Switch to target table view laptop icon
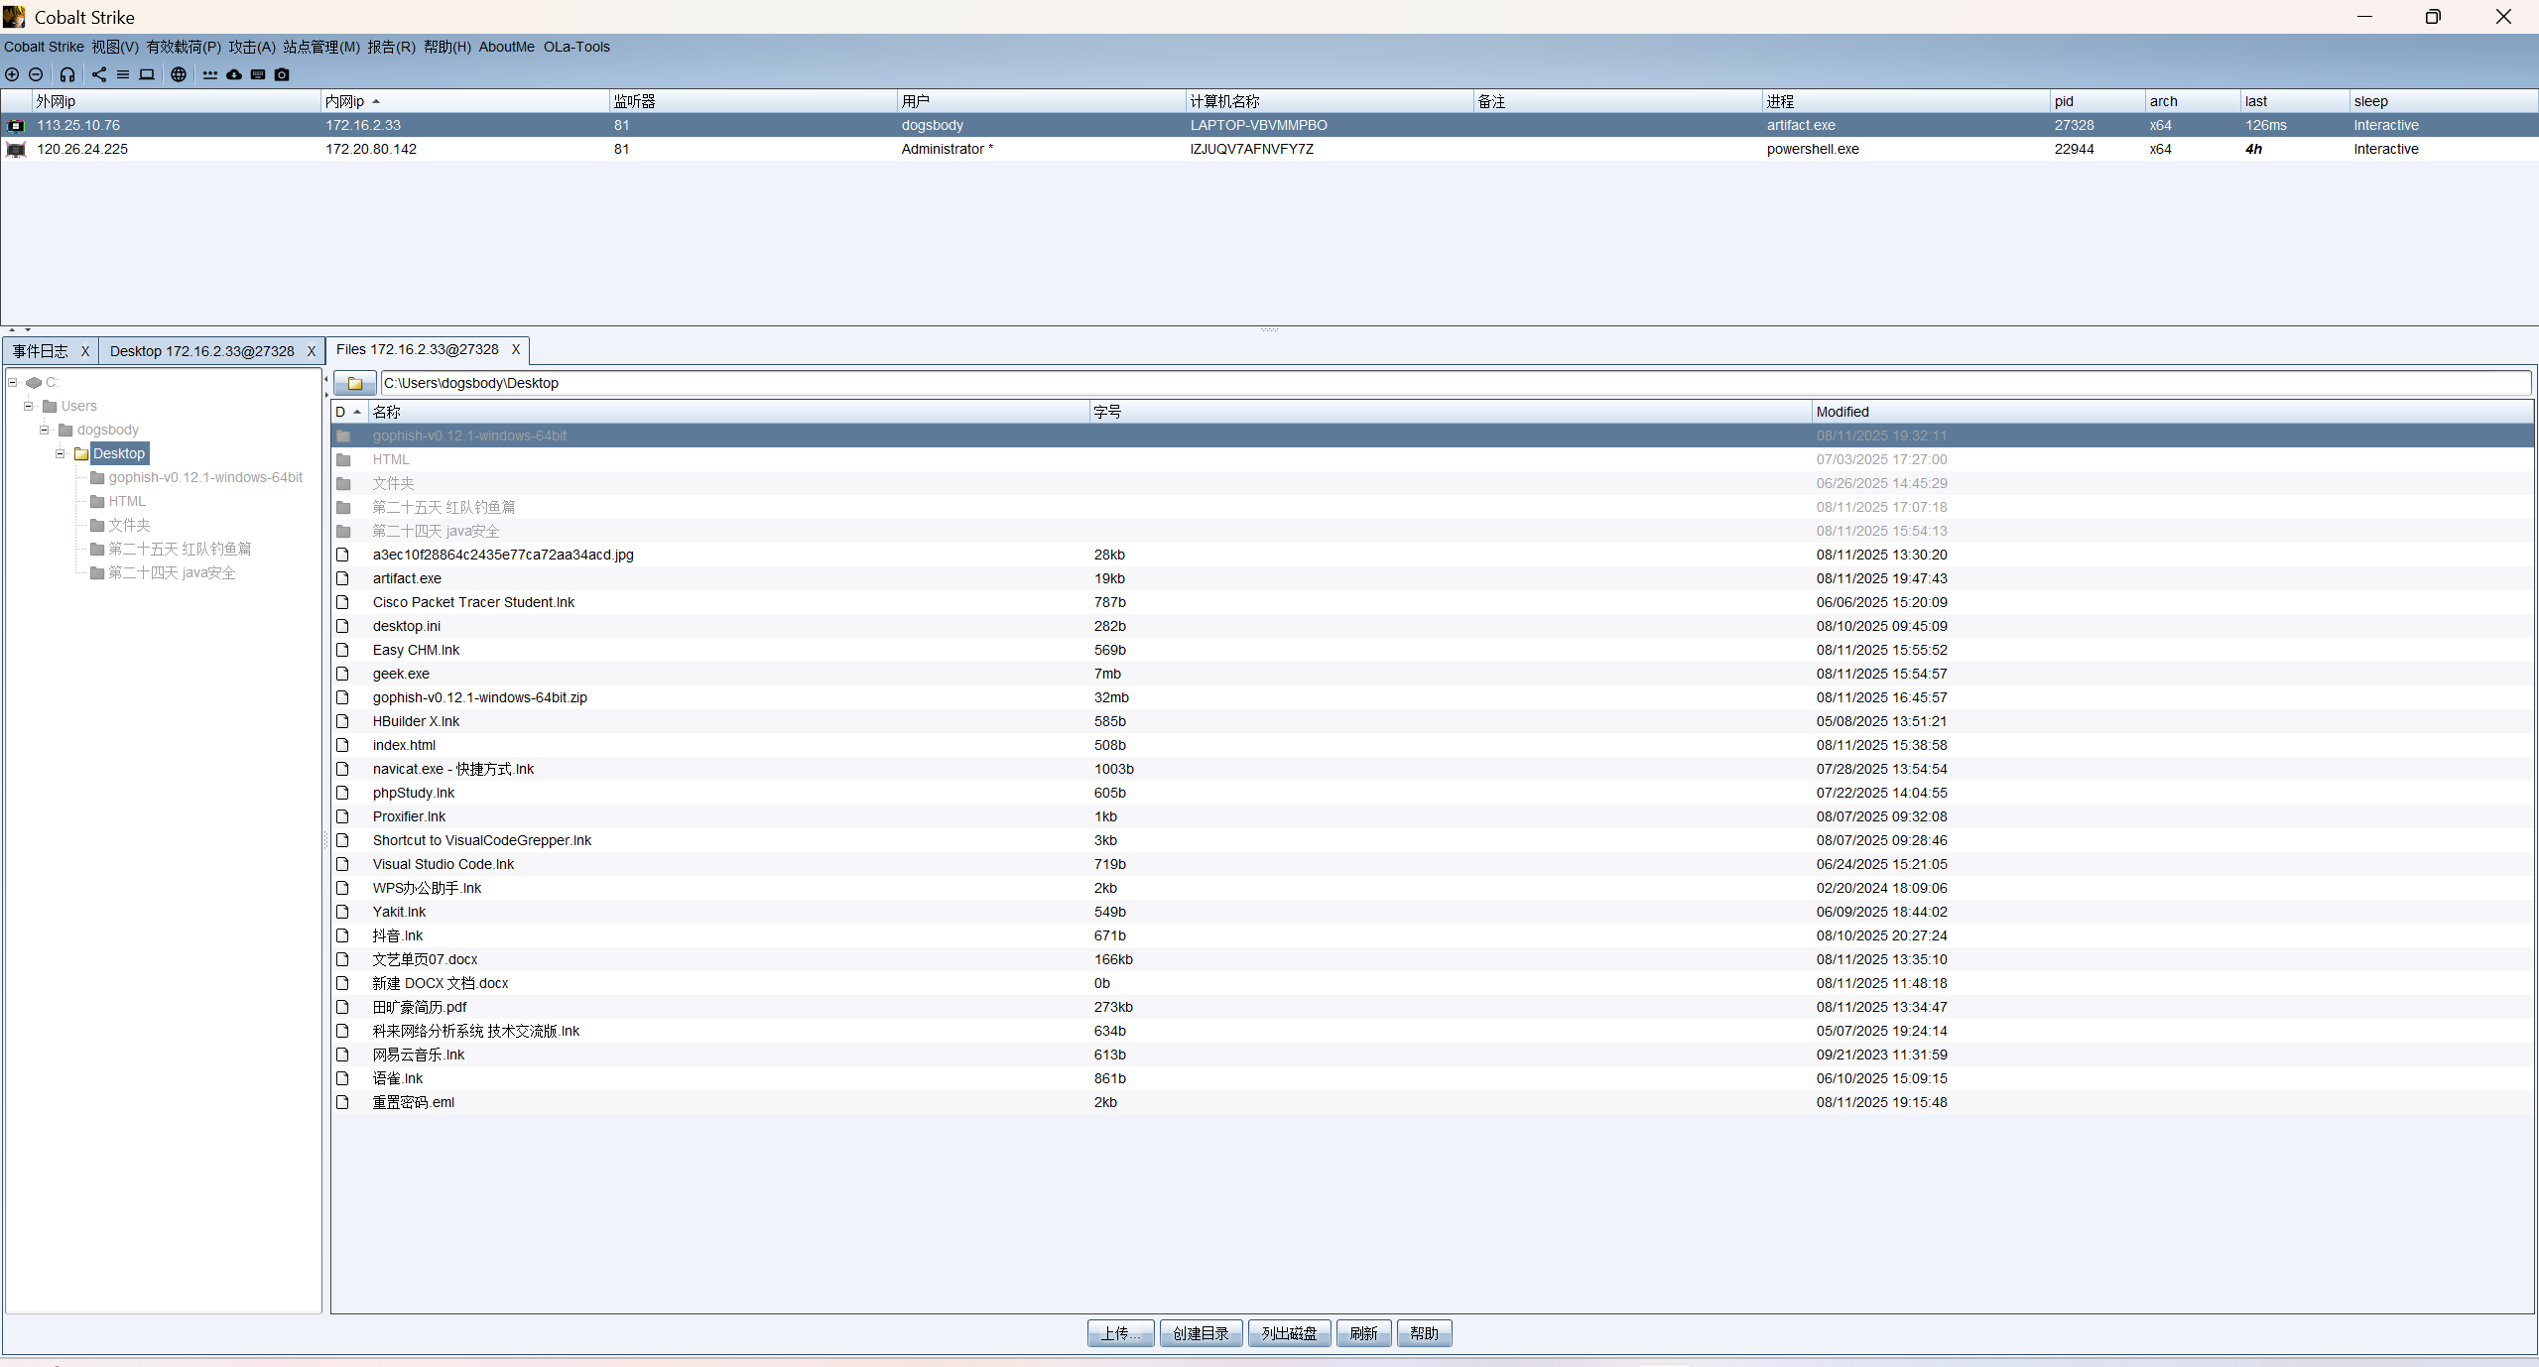The height and width of the screenshot is (1367, 2539). (x=147, y=74)
